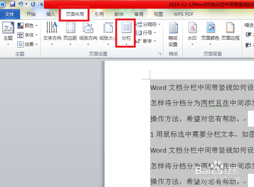The width and height of the screenshot is (254, 187).
Task: Click the 页面边框 page borders icon
Action: click(230, 28)
